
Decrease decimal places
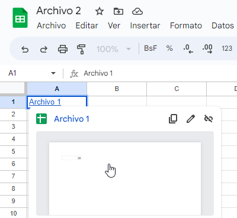[x=188, y=48]
